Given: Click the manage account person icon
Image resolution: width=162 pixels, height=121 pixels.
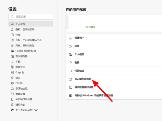Looking at the screenshot, I should coord(70,38).
